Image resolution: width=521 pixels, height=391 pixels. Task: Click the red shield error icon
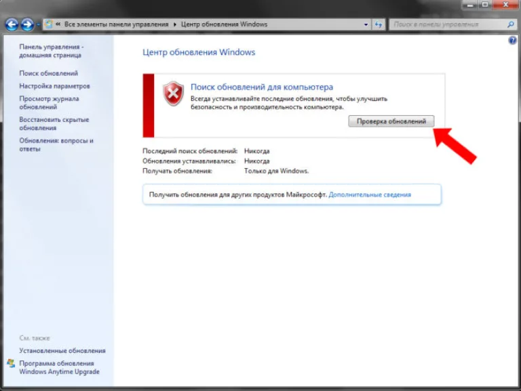click(173, 94)
